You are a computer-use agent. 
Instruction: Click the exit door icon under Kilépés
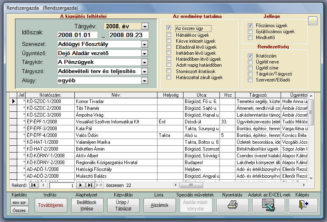click(303, 205)
